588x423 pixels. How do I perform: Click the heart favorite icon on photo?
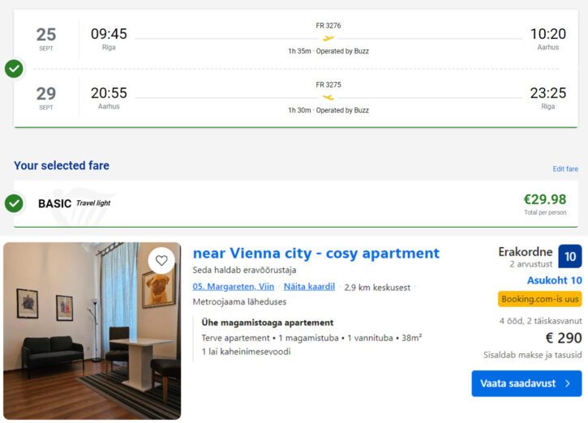pyautogui.click(x=161, y=260)
